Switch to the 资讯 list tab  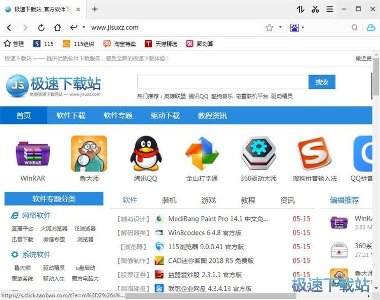pos(287,200)
